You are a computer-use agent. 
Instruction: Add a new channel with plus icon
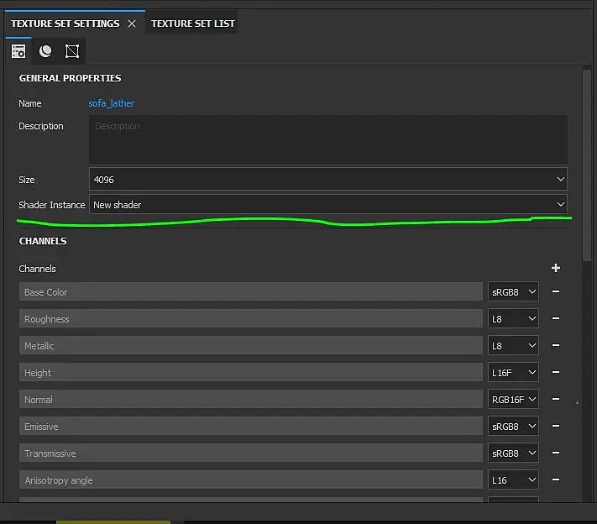556,268
